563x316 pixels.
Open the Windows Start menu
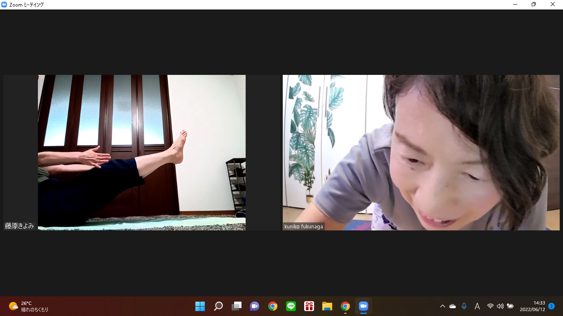point(200,306)
